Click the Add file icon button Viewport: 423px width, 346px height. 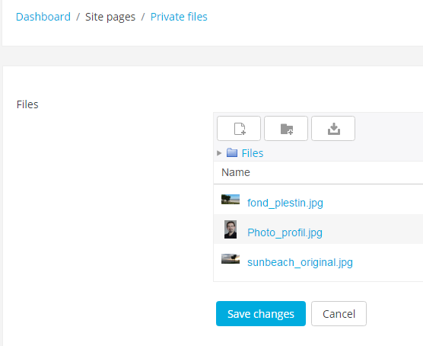pos(239,128)
